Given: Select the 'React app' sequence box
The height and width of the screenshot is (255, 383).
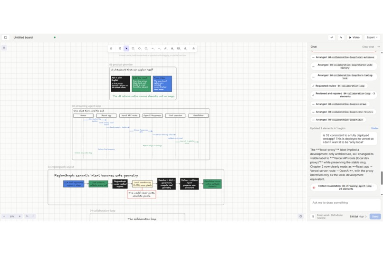Looking at the screenshot, I should click(x=106, y=116).
